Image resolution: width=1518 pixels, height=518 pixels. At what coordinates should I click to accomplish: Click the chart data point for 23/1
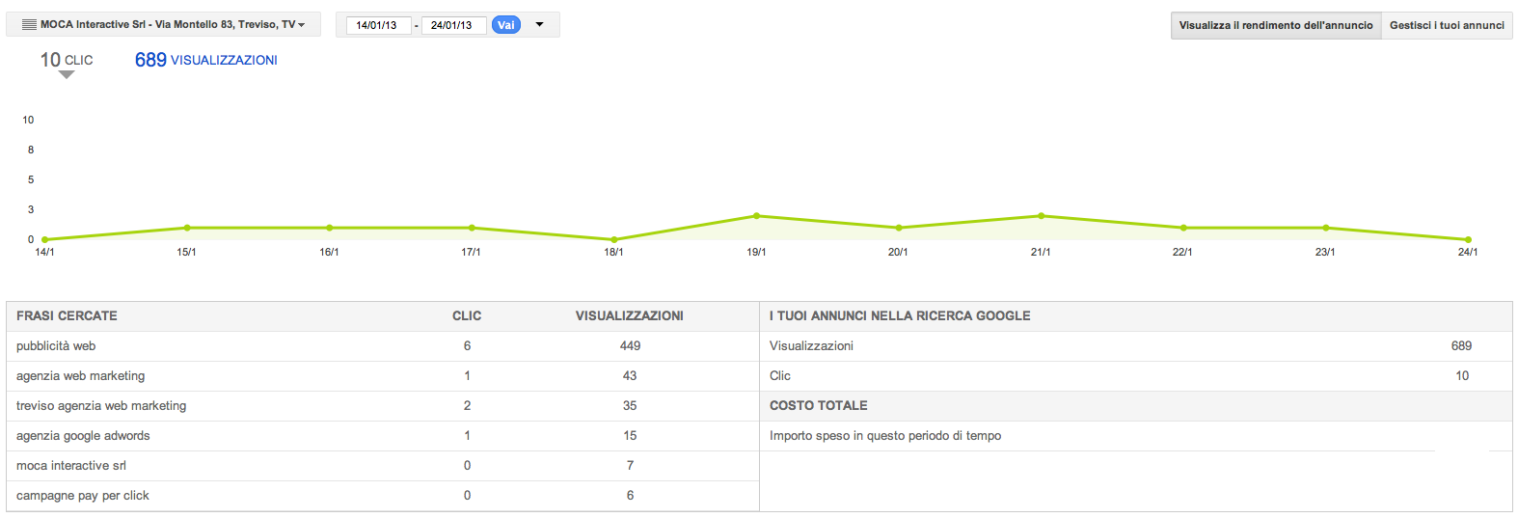[1326, 228]
